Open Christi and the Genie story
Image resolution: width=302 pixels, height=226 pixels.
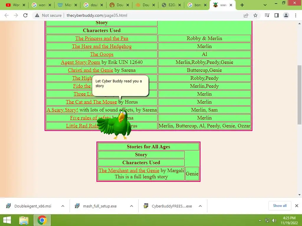[x=91, y=70]
